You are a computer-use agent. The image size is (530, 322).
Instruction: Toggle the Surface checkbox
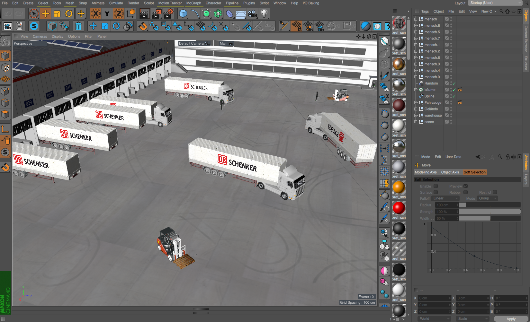[x=436, y=192]
